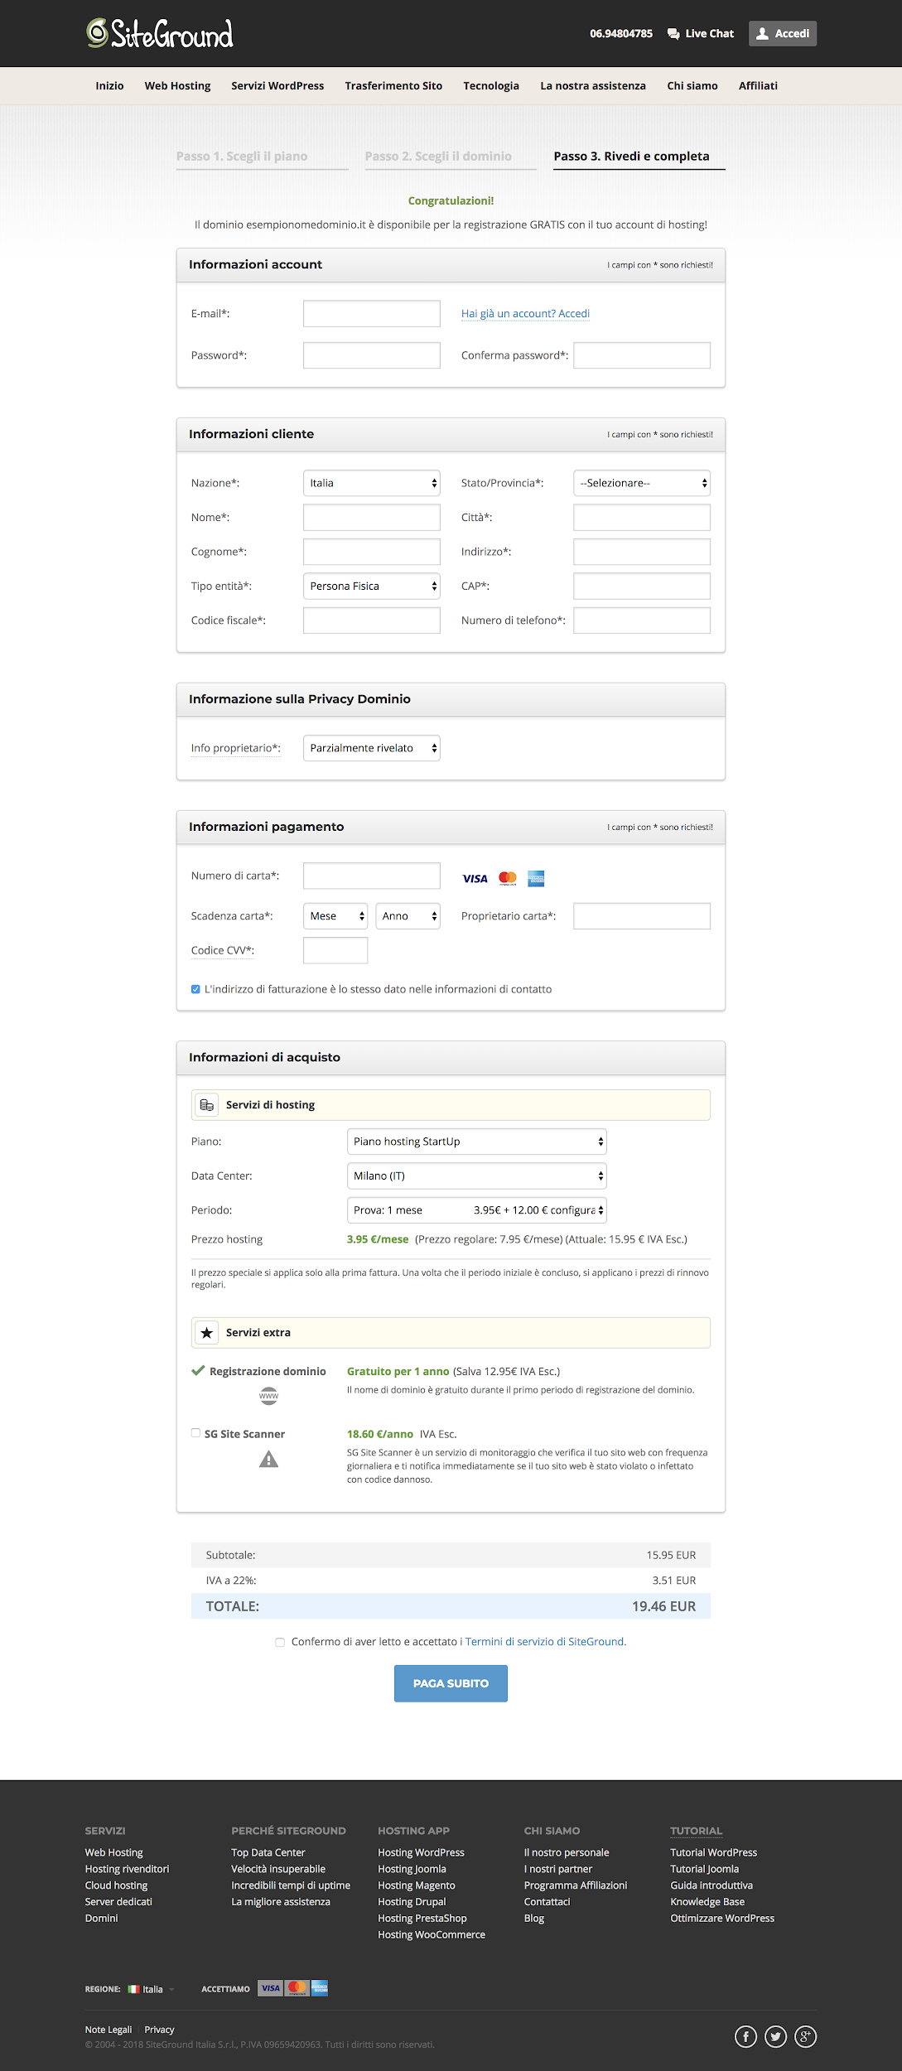This screenshot has height=2071, width=902.
Task: Enable the SG Site Scanner checkbox
Action: coord(195,1433)
